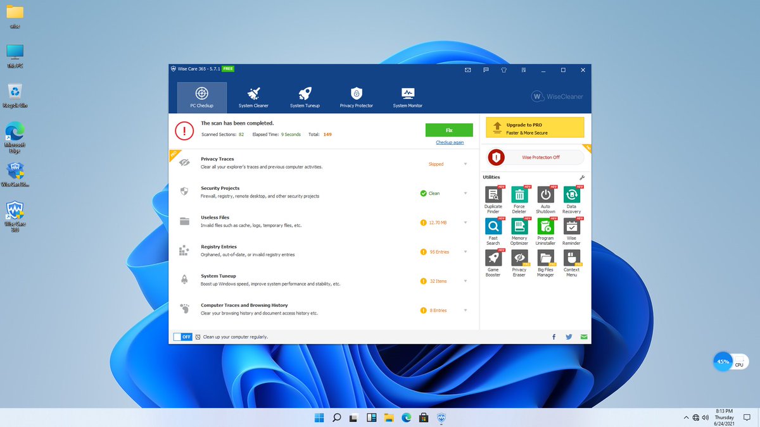Click the 12.70 MB useless files result
The height and width of the screenshot is (427, 760).
click(x=433, y=223)
